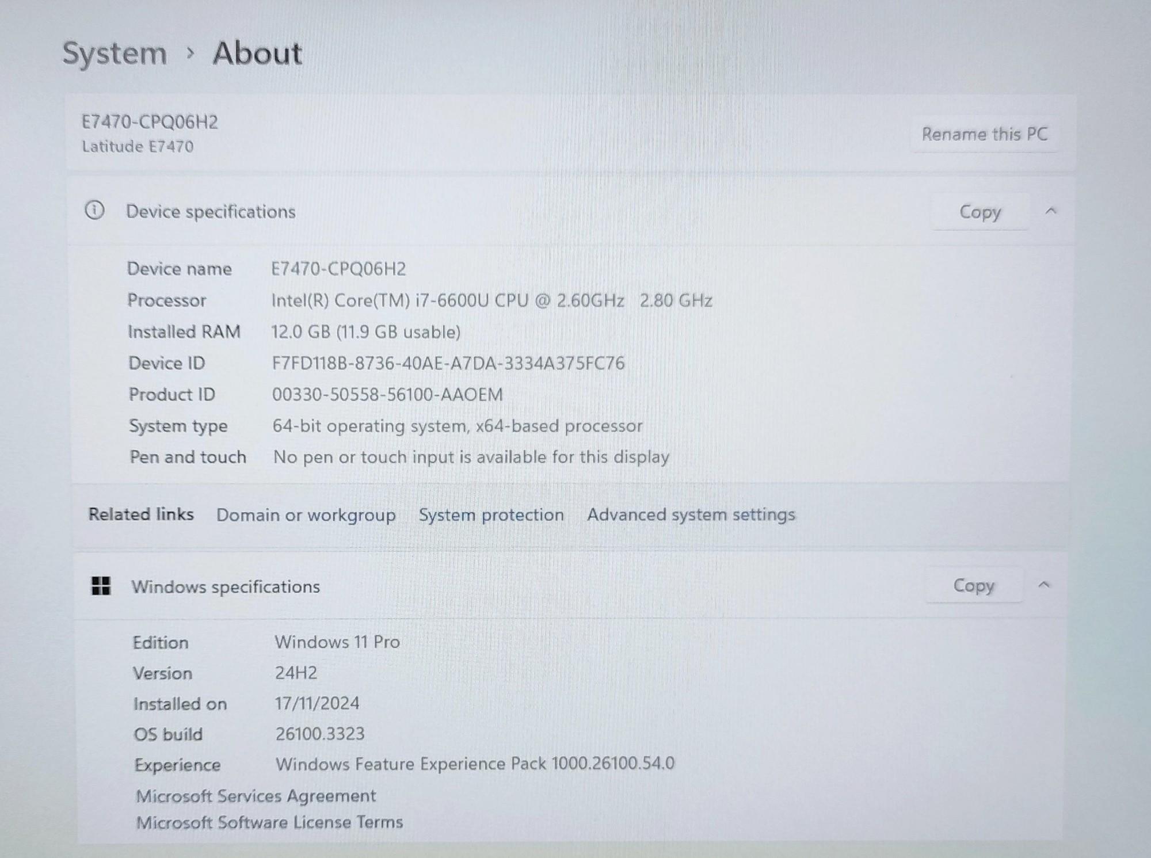This screenshot has height=858, width=1151.
Task: Click the Device specifications info icon
Action: point(94,211)
